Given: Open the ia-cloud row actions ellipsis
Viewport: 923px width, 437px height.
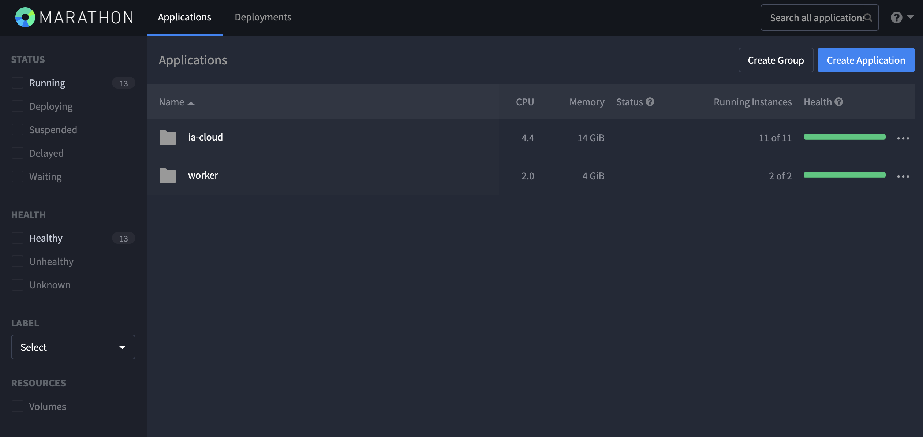Looking at the screenshot, I should click(903, 138).
